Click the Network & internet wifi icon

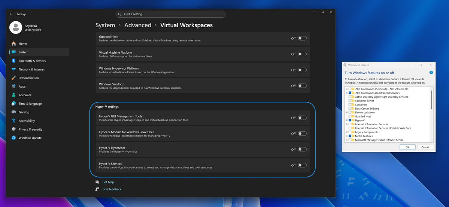coord(13,69)
